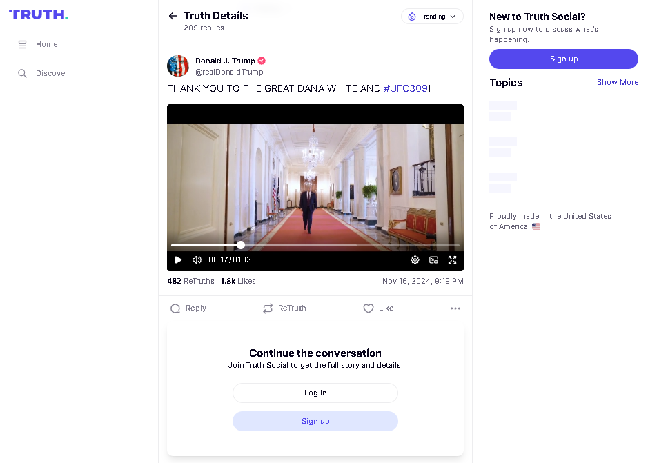Click the Continue the conversation heading

[x=315, y=353]
